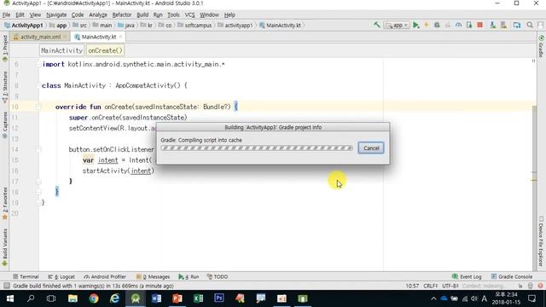Image resolution: width=546 pixels, height=307 pixels.
Task: Click the onCreate() editor breadcrumb
Action: (x=105, y=50)
